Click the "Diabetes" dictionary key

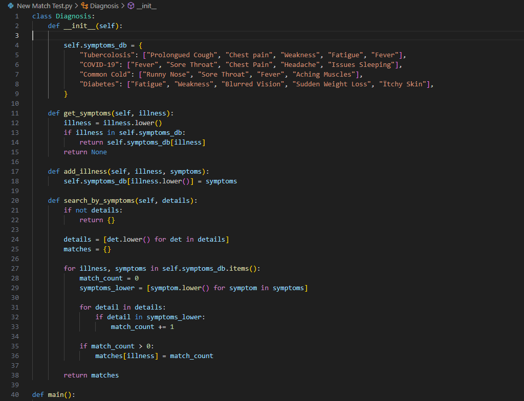99,84
